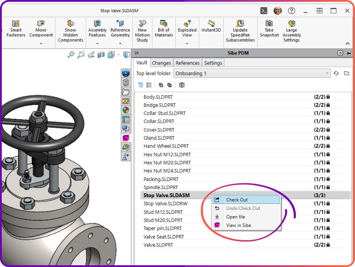Screen dimensions: 355x267
Task: Click the browse folder button in the vault panel
Action: click(x=347, y=73)
